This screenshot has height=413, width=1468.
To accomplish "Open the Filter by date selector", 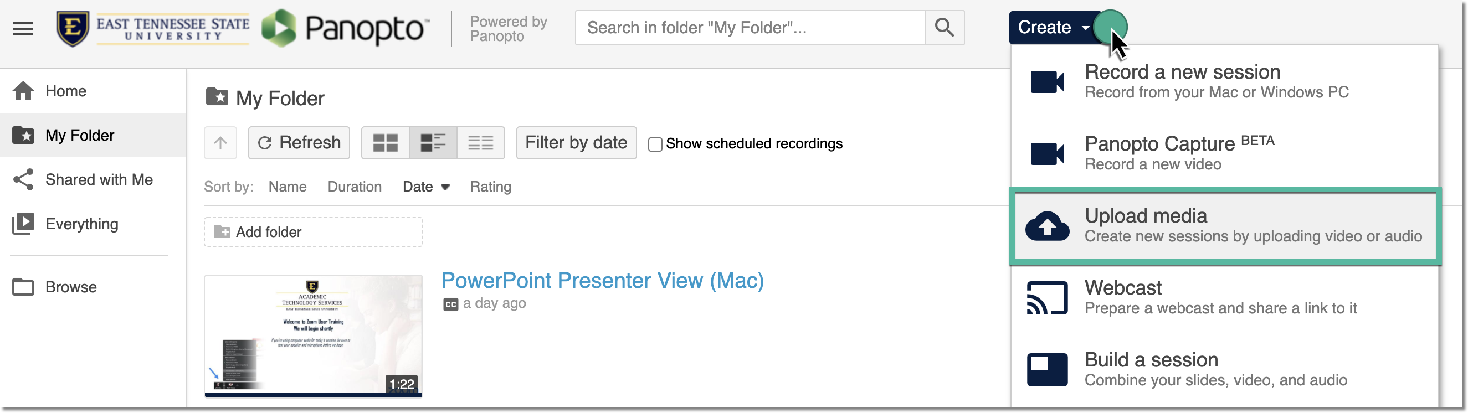I will [576, 142].
